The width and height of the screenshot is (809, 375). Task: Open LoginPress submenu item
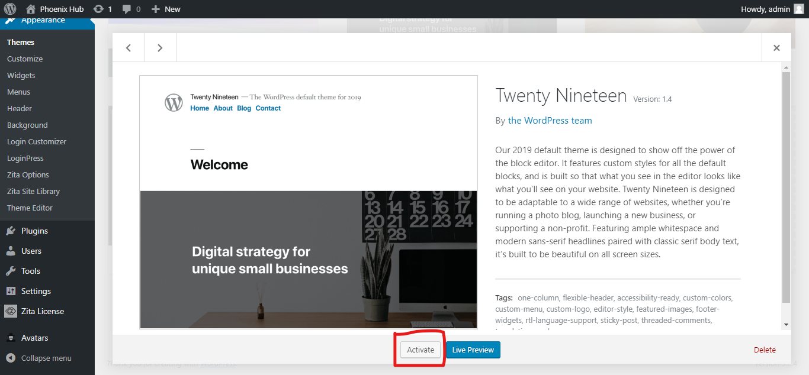click(x=25, y=158)
